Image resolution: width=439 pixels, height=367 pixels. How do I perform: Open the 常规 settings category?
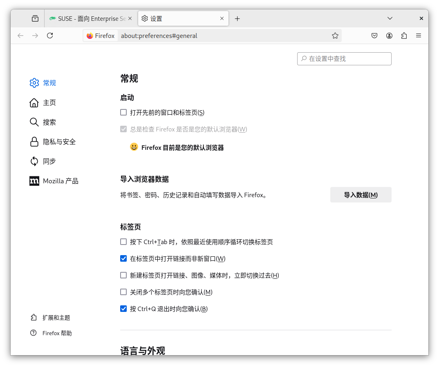(49, 83)
